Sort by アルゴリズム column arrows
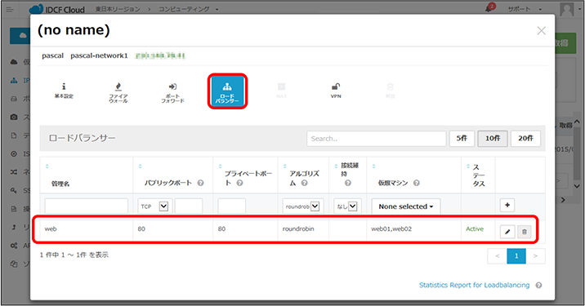 pos(284,166)
